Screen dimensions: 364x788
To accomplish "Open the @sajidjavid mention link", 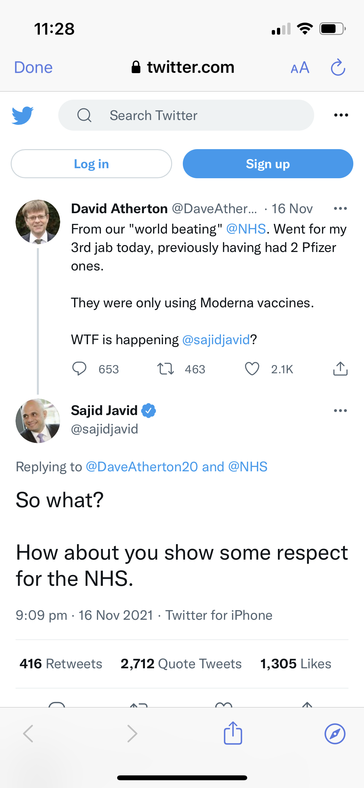I will click(216, 340).
